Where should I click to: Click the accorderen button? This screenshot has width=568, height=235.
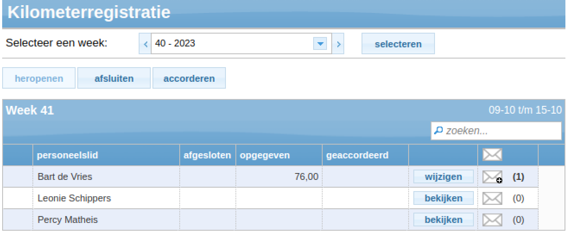coord(189,78)
